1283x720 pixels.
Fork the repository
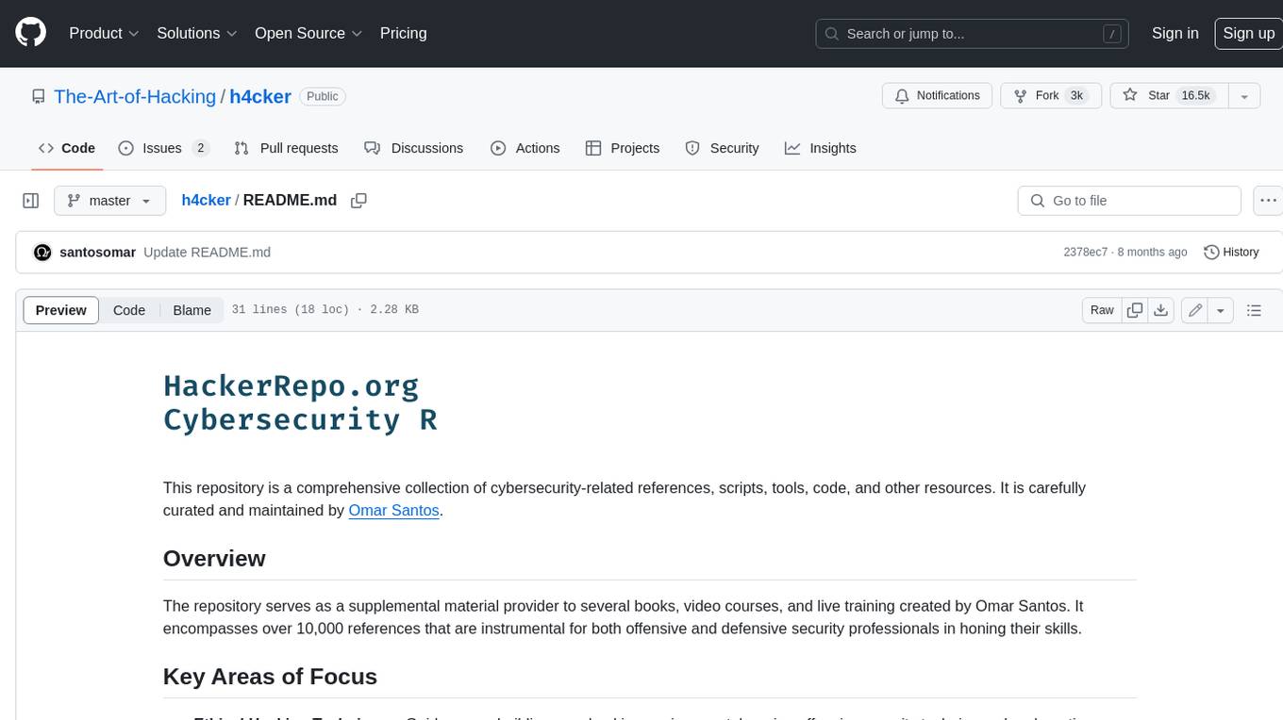tap(1051, 96)
